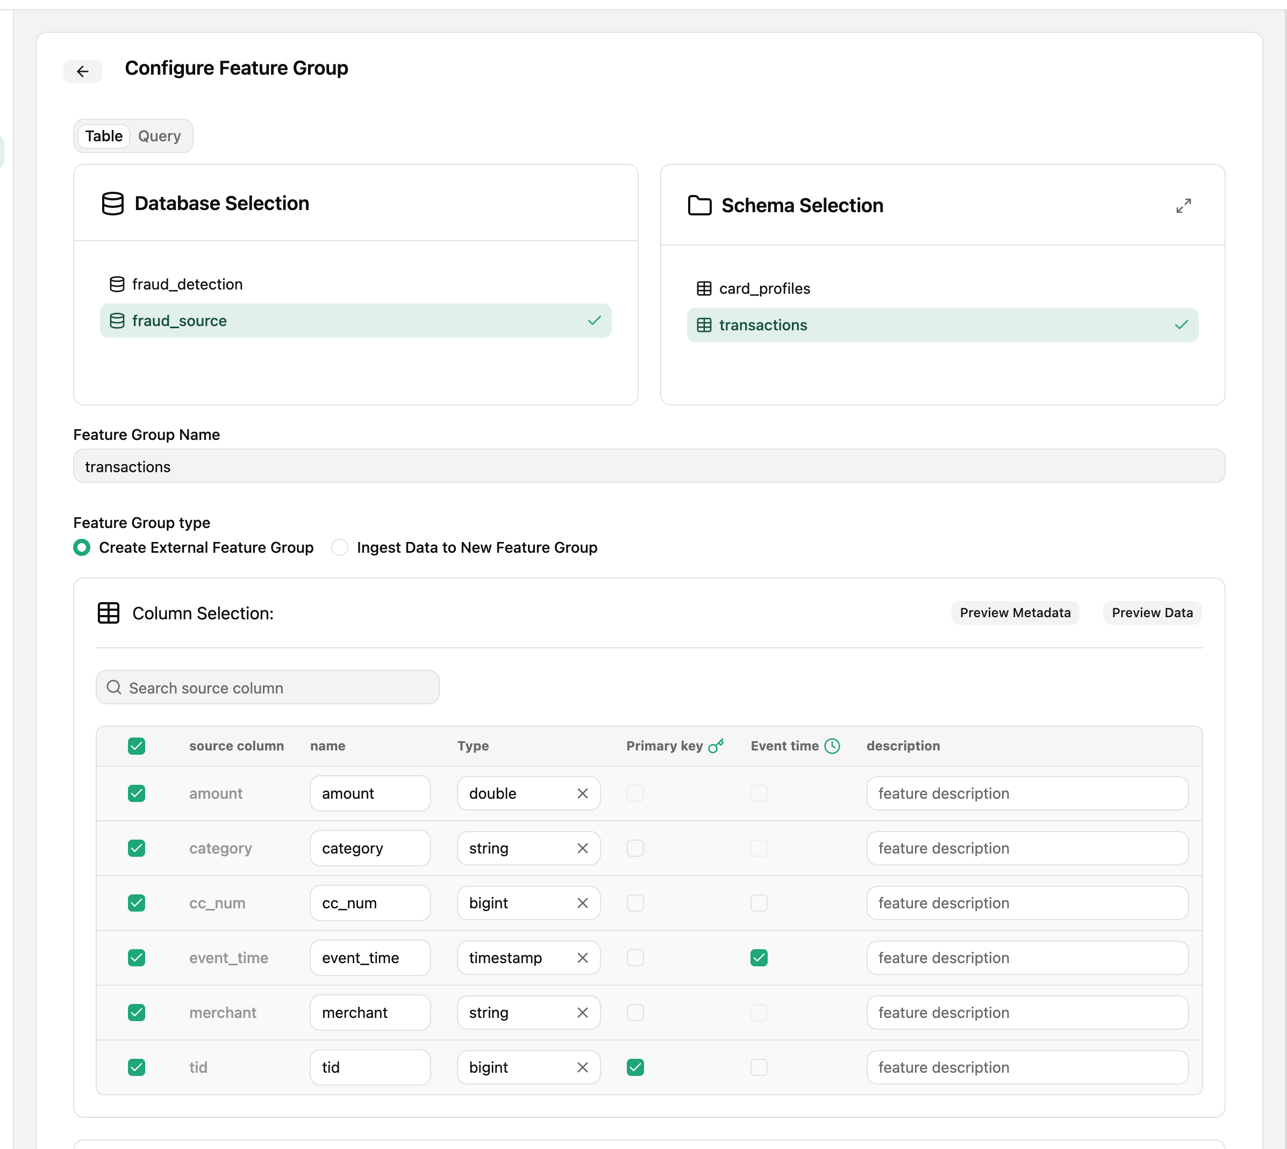The image size is (1287, 1149).
Task: Uncheck event_time as event time
Action: [x=759, y=958]
